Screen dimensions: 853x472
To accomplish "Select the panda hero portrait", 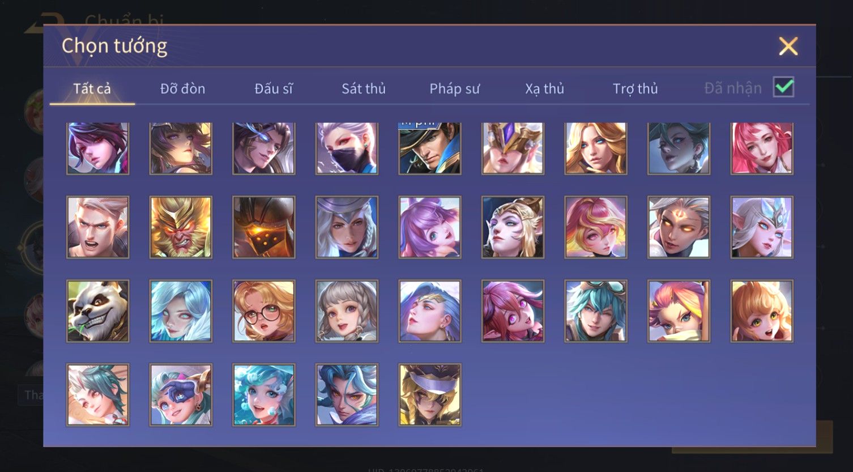I will tap(97, 311).
